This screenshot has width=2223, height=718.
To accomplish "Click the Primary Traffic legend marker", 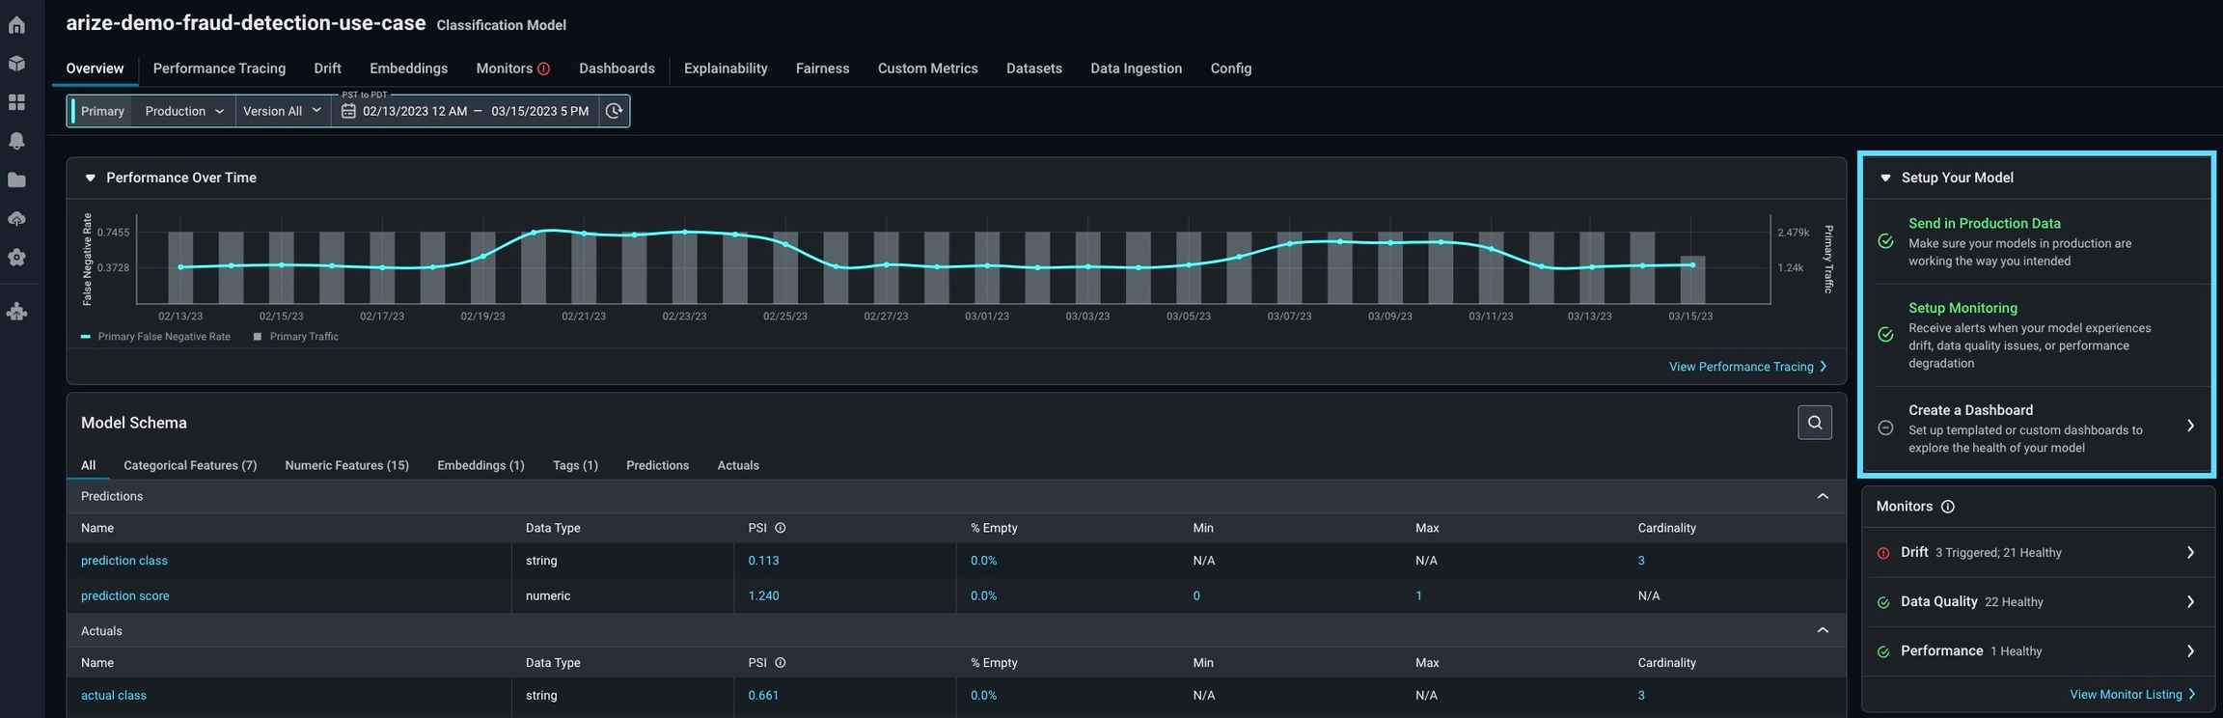I will pyautogui.click(x=257, y=337).
